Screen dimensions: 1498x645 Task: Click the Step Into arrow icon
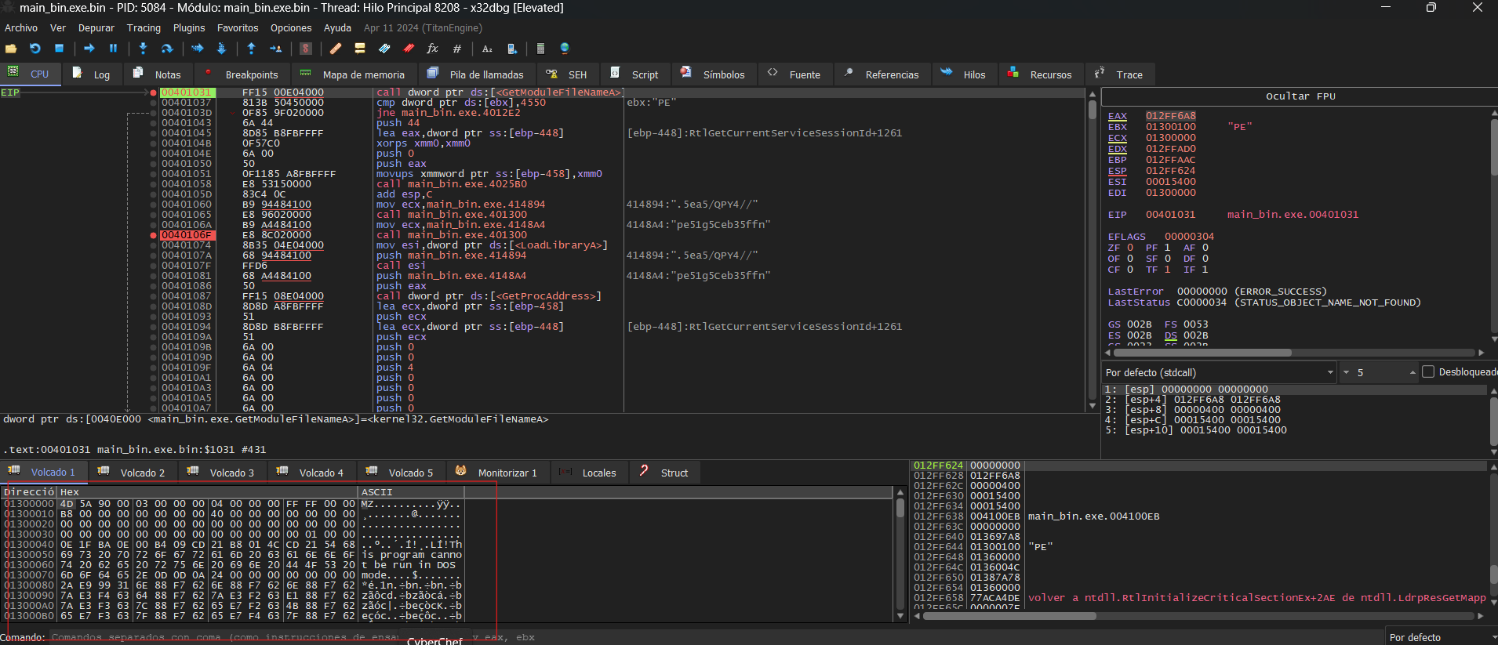tap(143, 49)
